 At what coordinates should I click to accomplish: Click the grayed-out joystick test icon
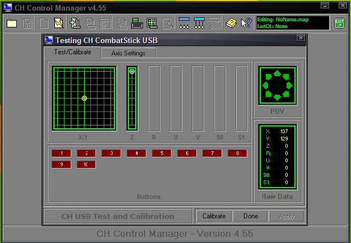coord(122,24)
